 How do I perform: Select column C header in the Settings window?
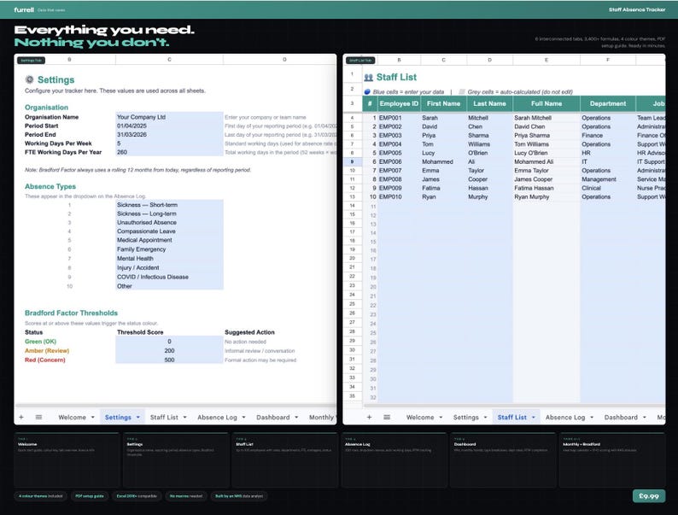(x=169, y=60)
